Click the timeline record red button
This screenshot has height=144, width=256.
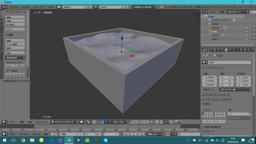(x=168, y=134)
